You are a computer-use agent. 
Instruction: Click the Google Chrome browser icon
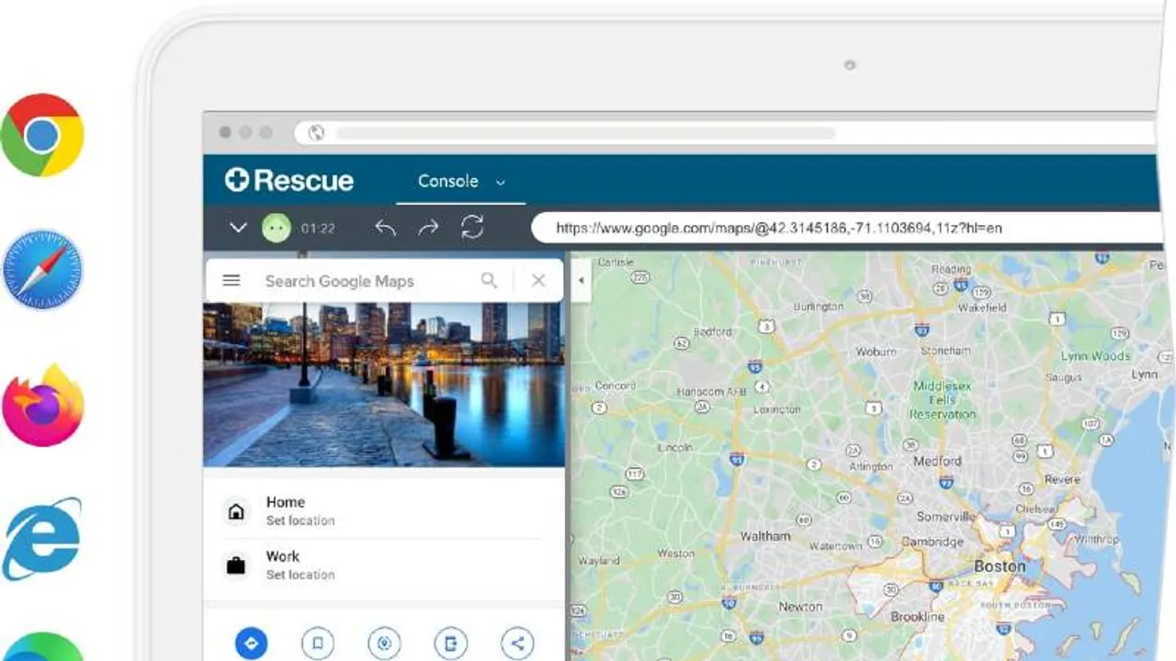click(42, 136)
